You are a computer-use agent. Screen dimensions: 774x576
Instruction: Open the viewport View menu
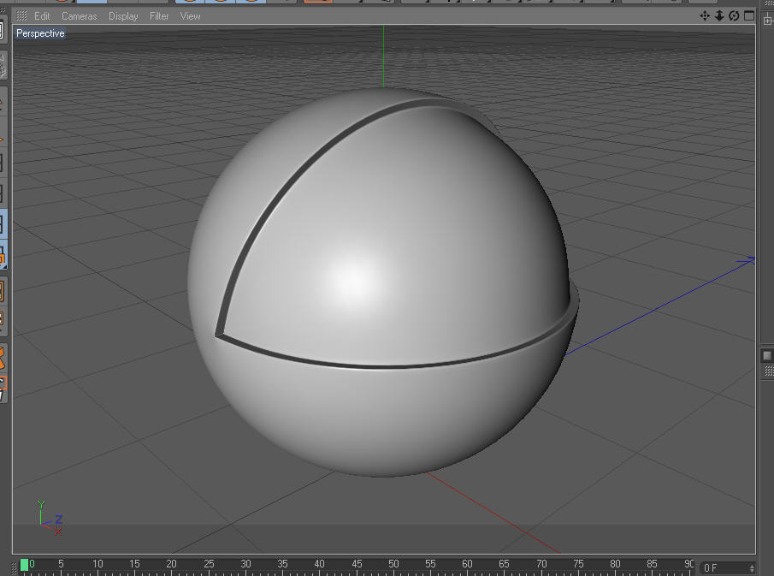pyautogui.click(x=190, y=16)
